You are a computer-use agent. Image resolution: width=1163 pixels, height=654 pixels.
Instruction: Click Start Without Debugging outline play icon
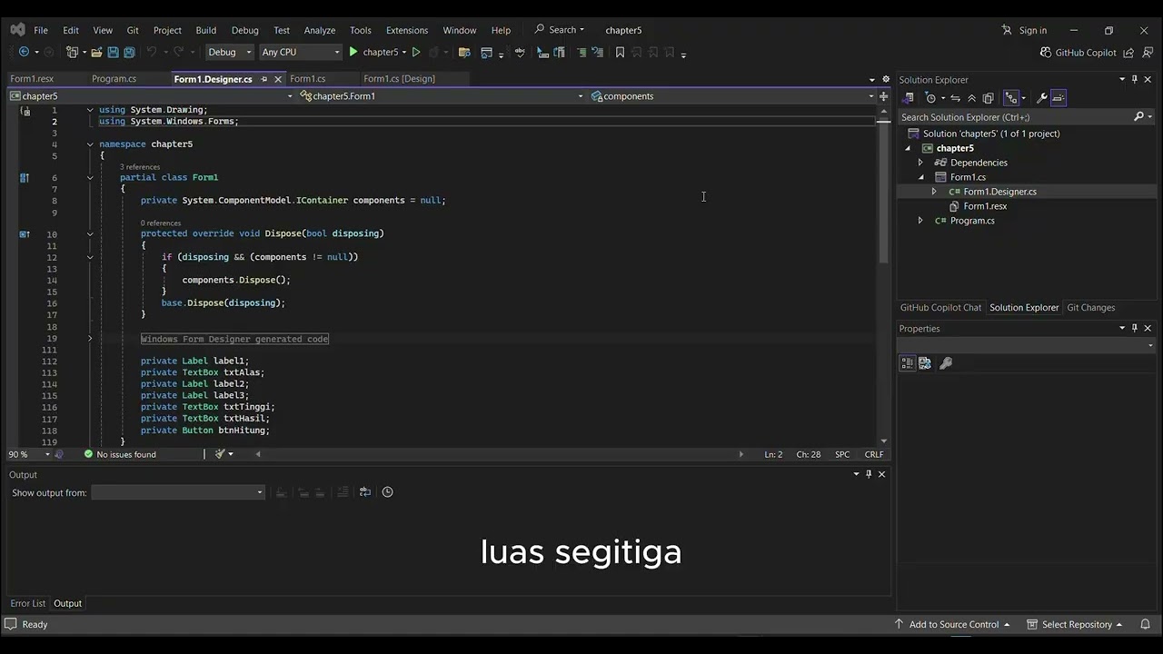pyautogui.click(x=416, y=53)
